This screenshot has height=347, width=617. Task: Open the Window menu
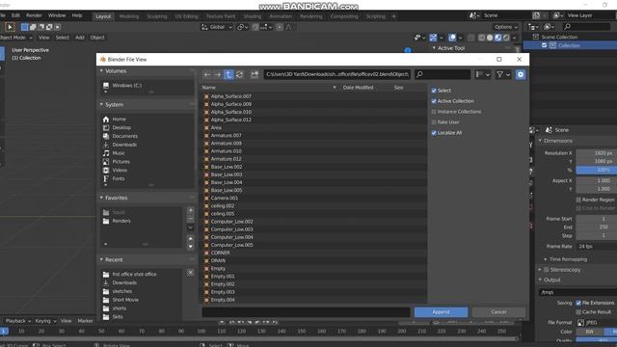(x=57, y=15)
